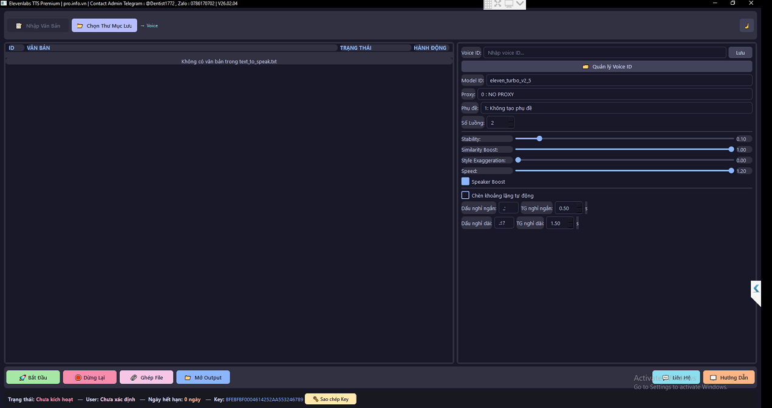Click the rocket Bắt Đầu start button
Screen dimensions: 772x408
pos(33,378)
